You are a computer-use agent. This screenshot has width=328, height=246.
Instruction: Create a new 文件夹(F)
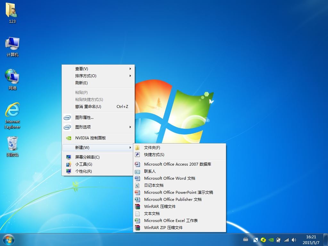point(179,148)
